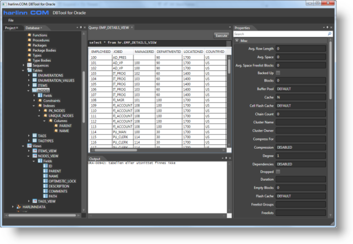The image size is (353, 244).
Task: Click the ENUMERATION_VALUES table icon
Action: coord(35,80)
